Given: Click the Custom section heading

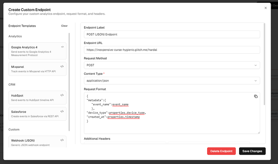Looking at the screenshot, I should point(14,129).
